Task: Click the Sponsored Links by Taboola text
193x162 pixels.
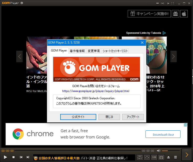Action: click(143, 33)
